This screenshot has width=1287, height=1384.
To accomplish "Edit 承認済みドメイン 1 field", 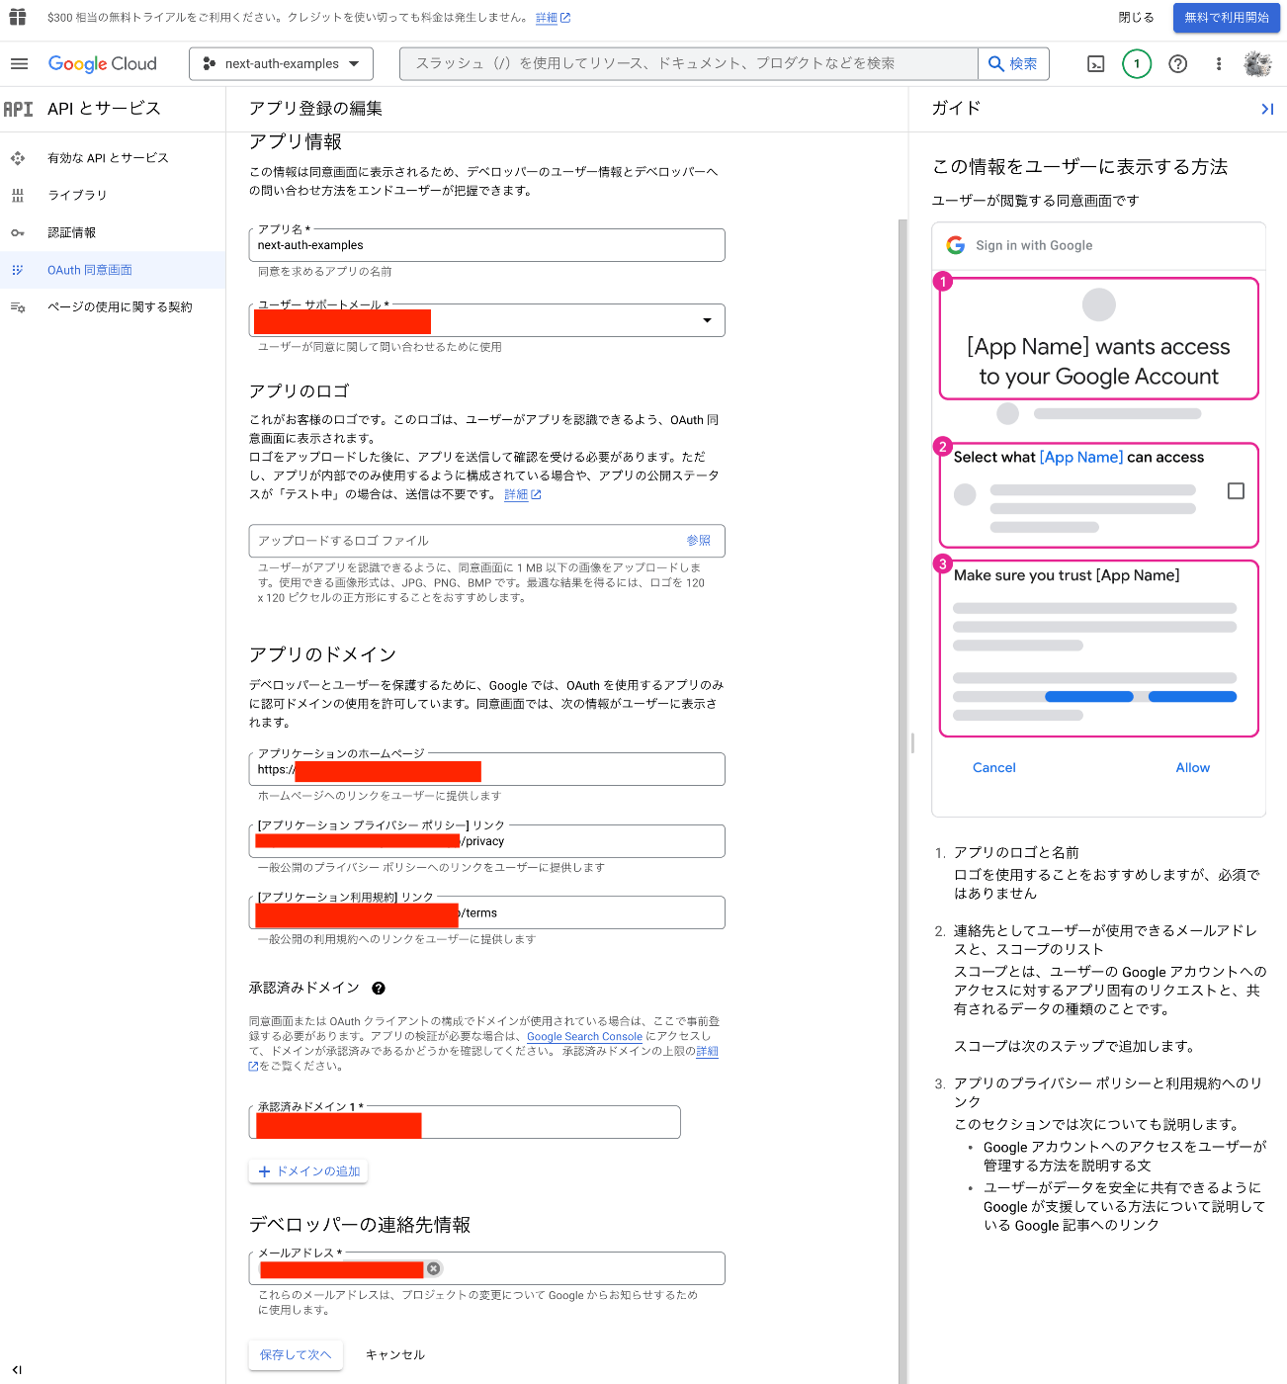I will [465, 1122].
